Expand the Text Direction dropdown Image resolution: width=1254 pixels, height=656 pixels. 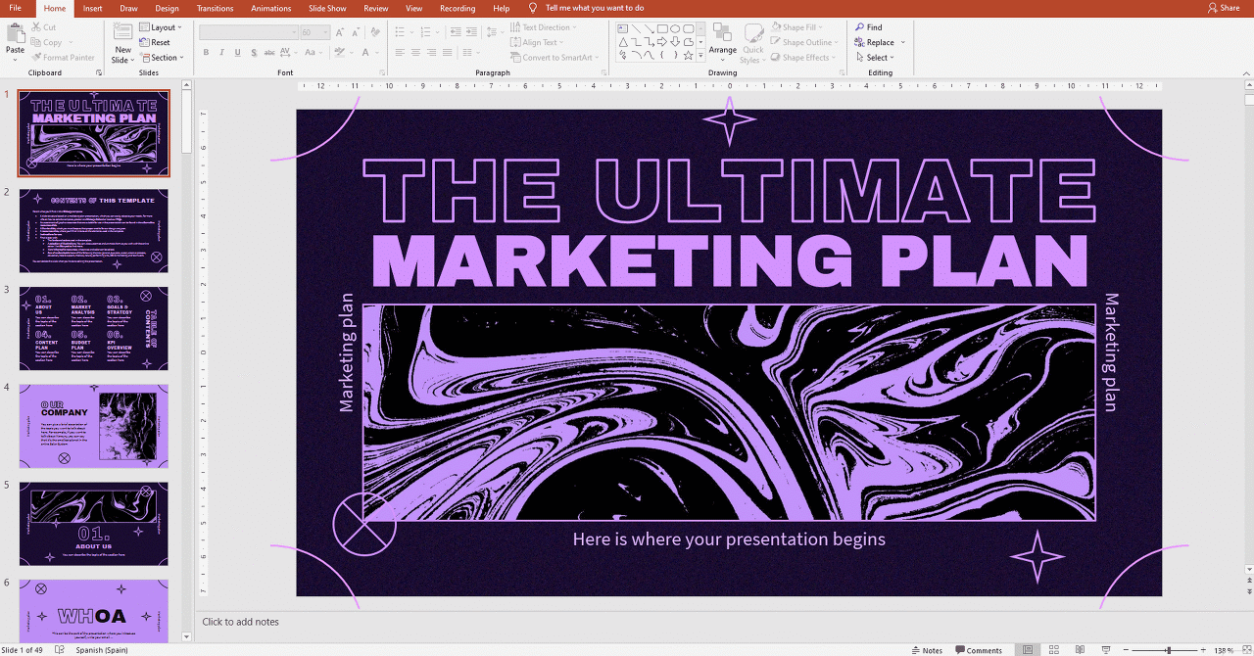545,27
